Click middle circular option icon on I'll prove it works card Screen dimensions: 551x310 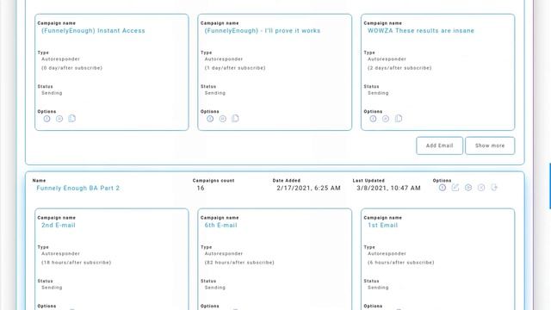click(223, 119)
